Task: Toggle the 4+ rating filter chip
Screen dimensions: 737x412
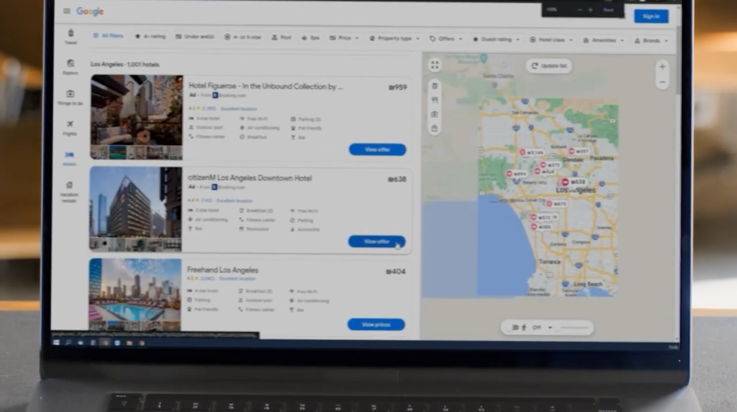Action: pos(150,37)
